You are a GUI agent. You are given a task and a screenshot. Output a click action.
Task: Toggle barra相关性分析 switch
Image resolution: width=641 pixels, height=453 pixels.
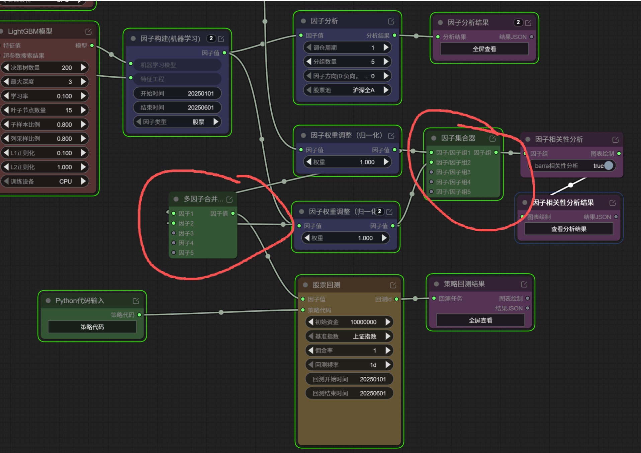pyautogui.click(x=608, y=166)
